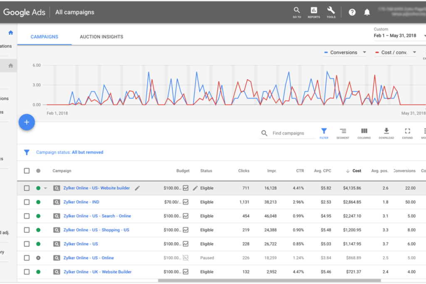The image size is (426, 284).
Task: Open the Tools wrench icon
Action: (331, 10)
